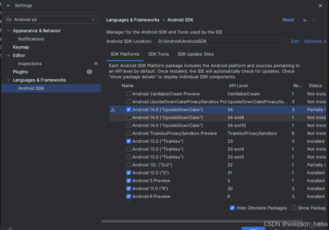Click the Plugins update badge showing 1
329x230 pixels.
tap(89, 71)
